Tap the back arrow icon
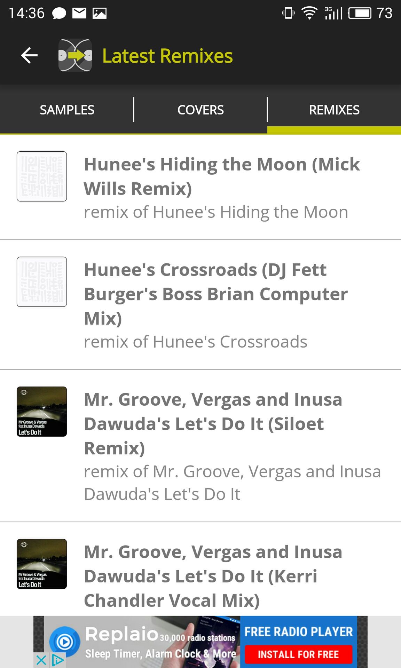The height and width of the screenshot is (668, 401). (x=29, y=55)
